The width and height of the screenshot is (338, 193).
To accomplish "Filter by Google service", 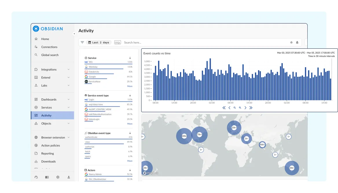I will tap(109, 77).
